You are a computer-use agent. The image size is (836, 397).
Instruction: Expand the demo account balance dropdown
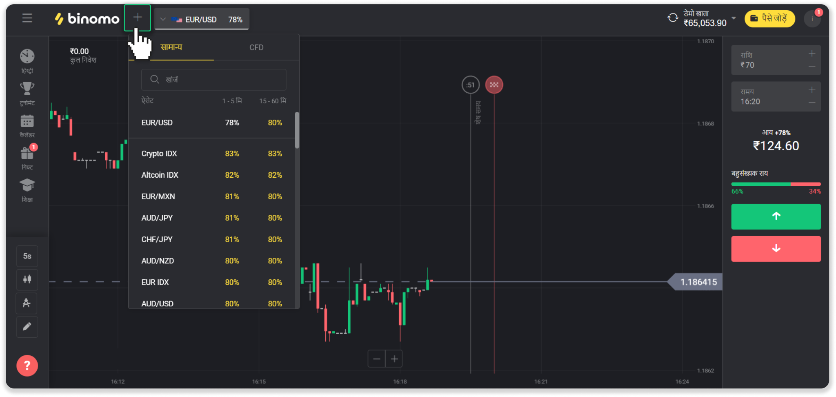734,18
